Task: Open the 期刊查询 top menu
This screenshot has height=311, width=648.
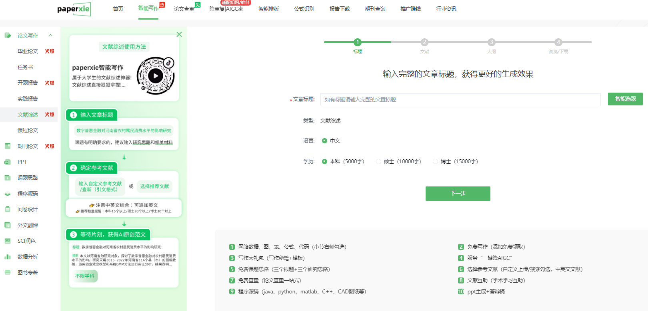Action: tap(375, 9)
